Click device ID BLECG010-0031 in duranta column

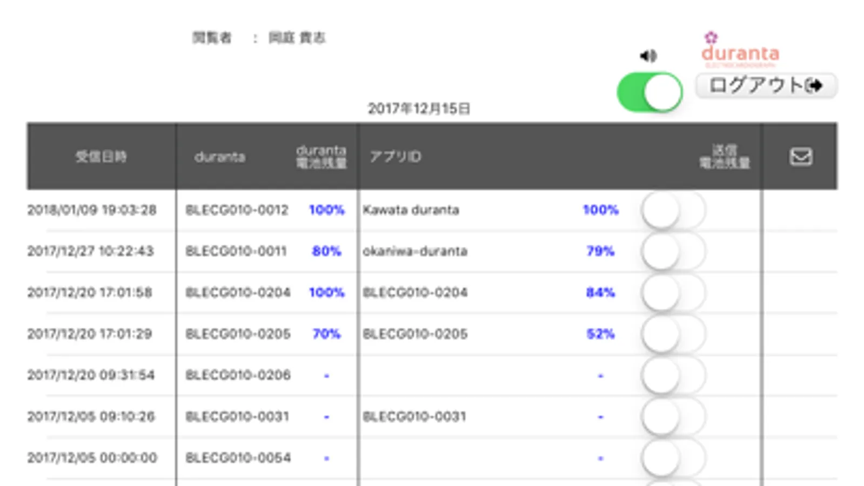(237, 416)
